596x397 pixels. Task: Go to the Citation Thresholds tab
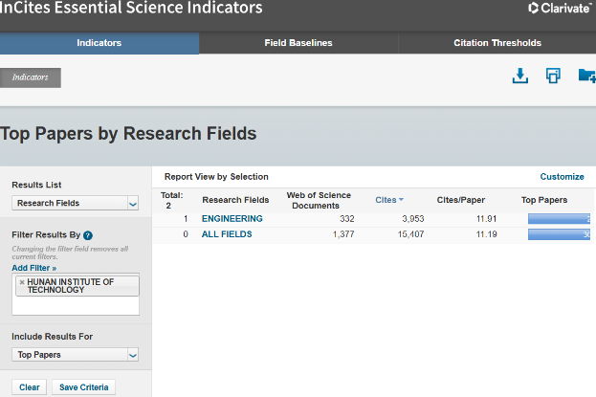point(497,43)
